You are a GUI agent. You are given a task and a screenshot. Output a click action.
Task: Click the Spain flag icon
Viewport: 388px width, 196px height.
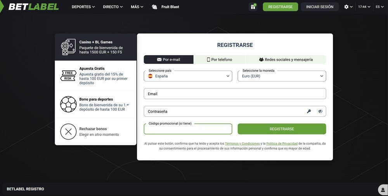coord(150,76)
